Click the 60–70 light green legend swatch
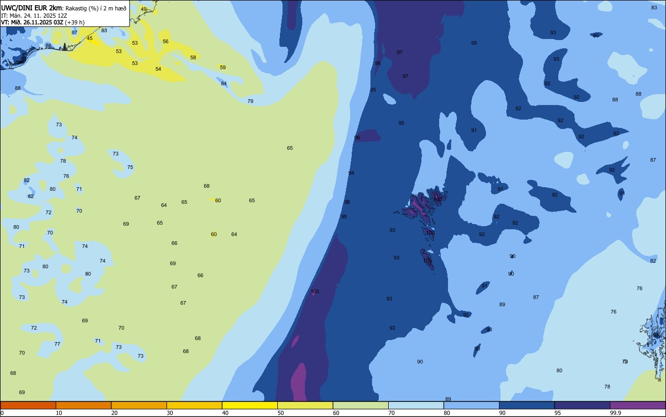This screenshot has height=417, width=666. [361, 405]
